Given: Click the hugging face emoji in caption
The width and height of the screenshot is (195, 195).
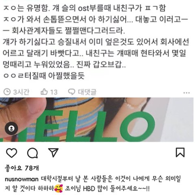Looking at the screenshot, I should point(58,188).
